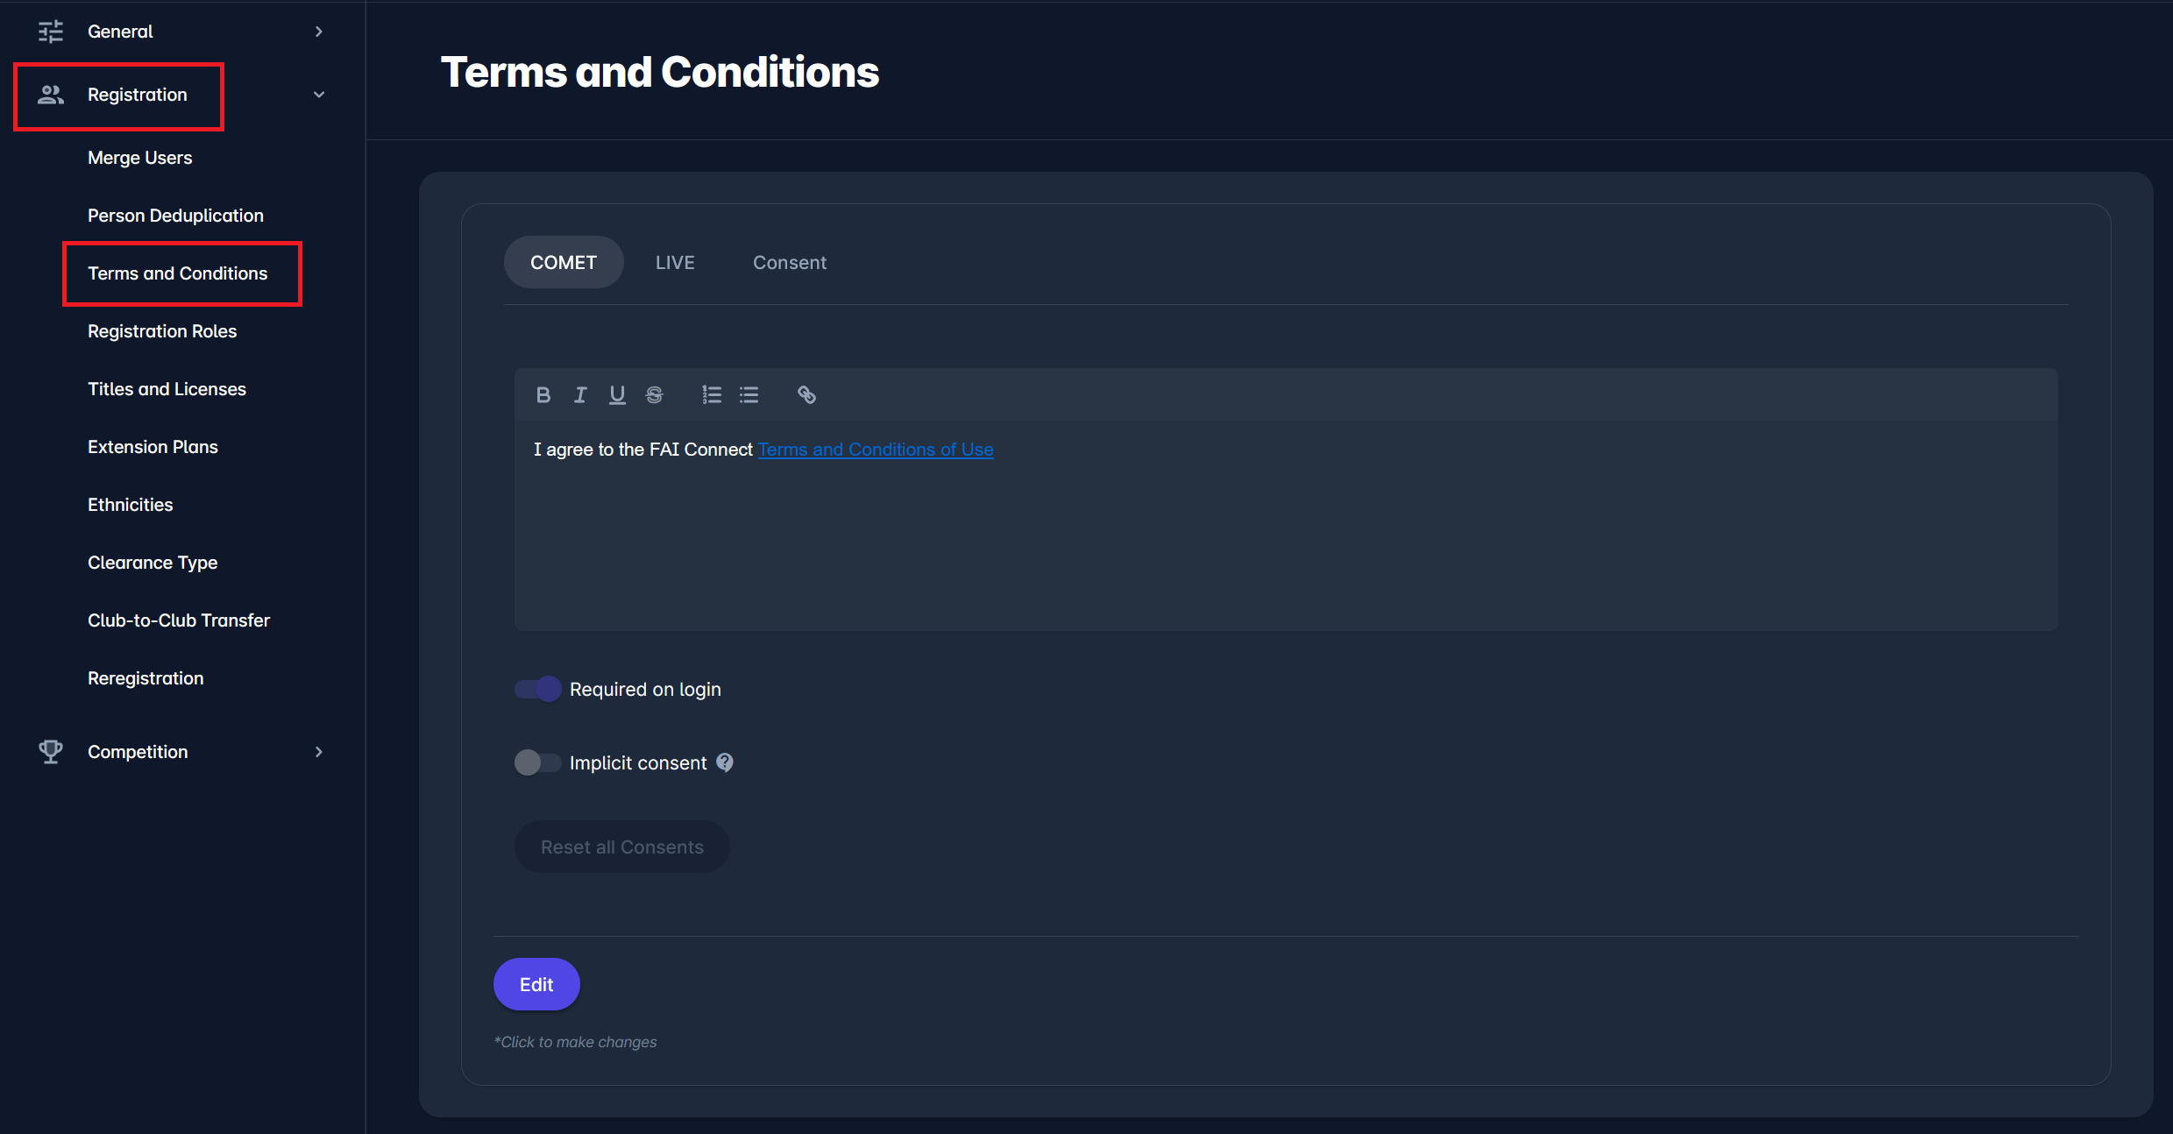Click the insert link icon
The width and height of the screenshot is (2173, 1134).
tap(806, 395)
